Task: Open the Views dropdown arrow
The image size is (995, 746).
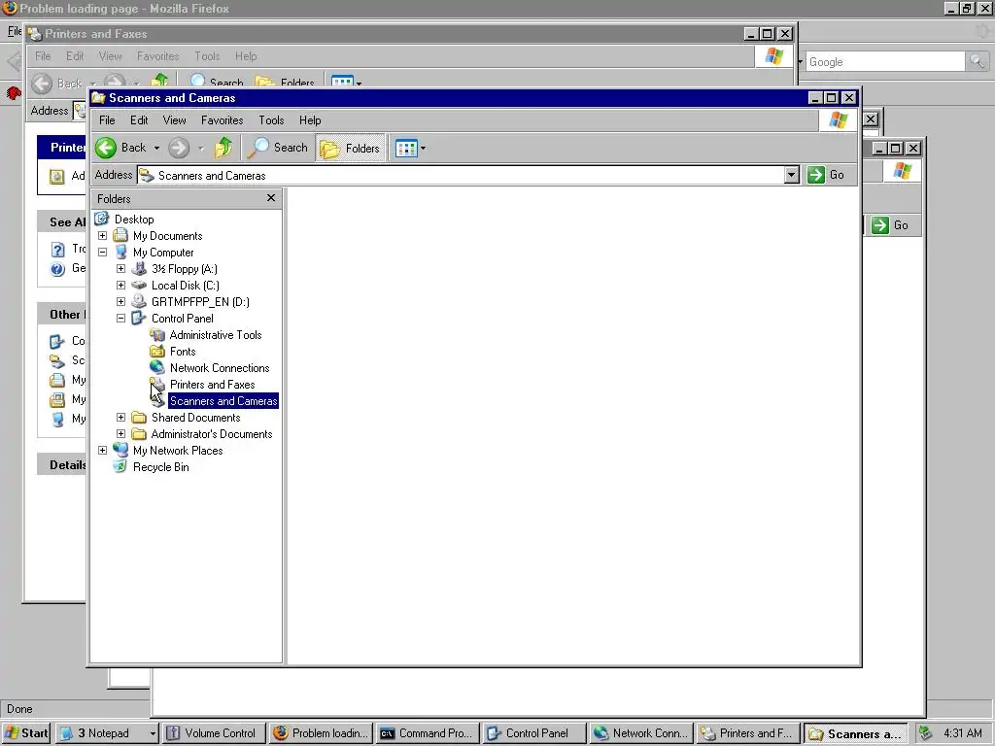Action: (x=424, y=149)
